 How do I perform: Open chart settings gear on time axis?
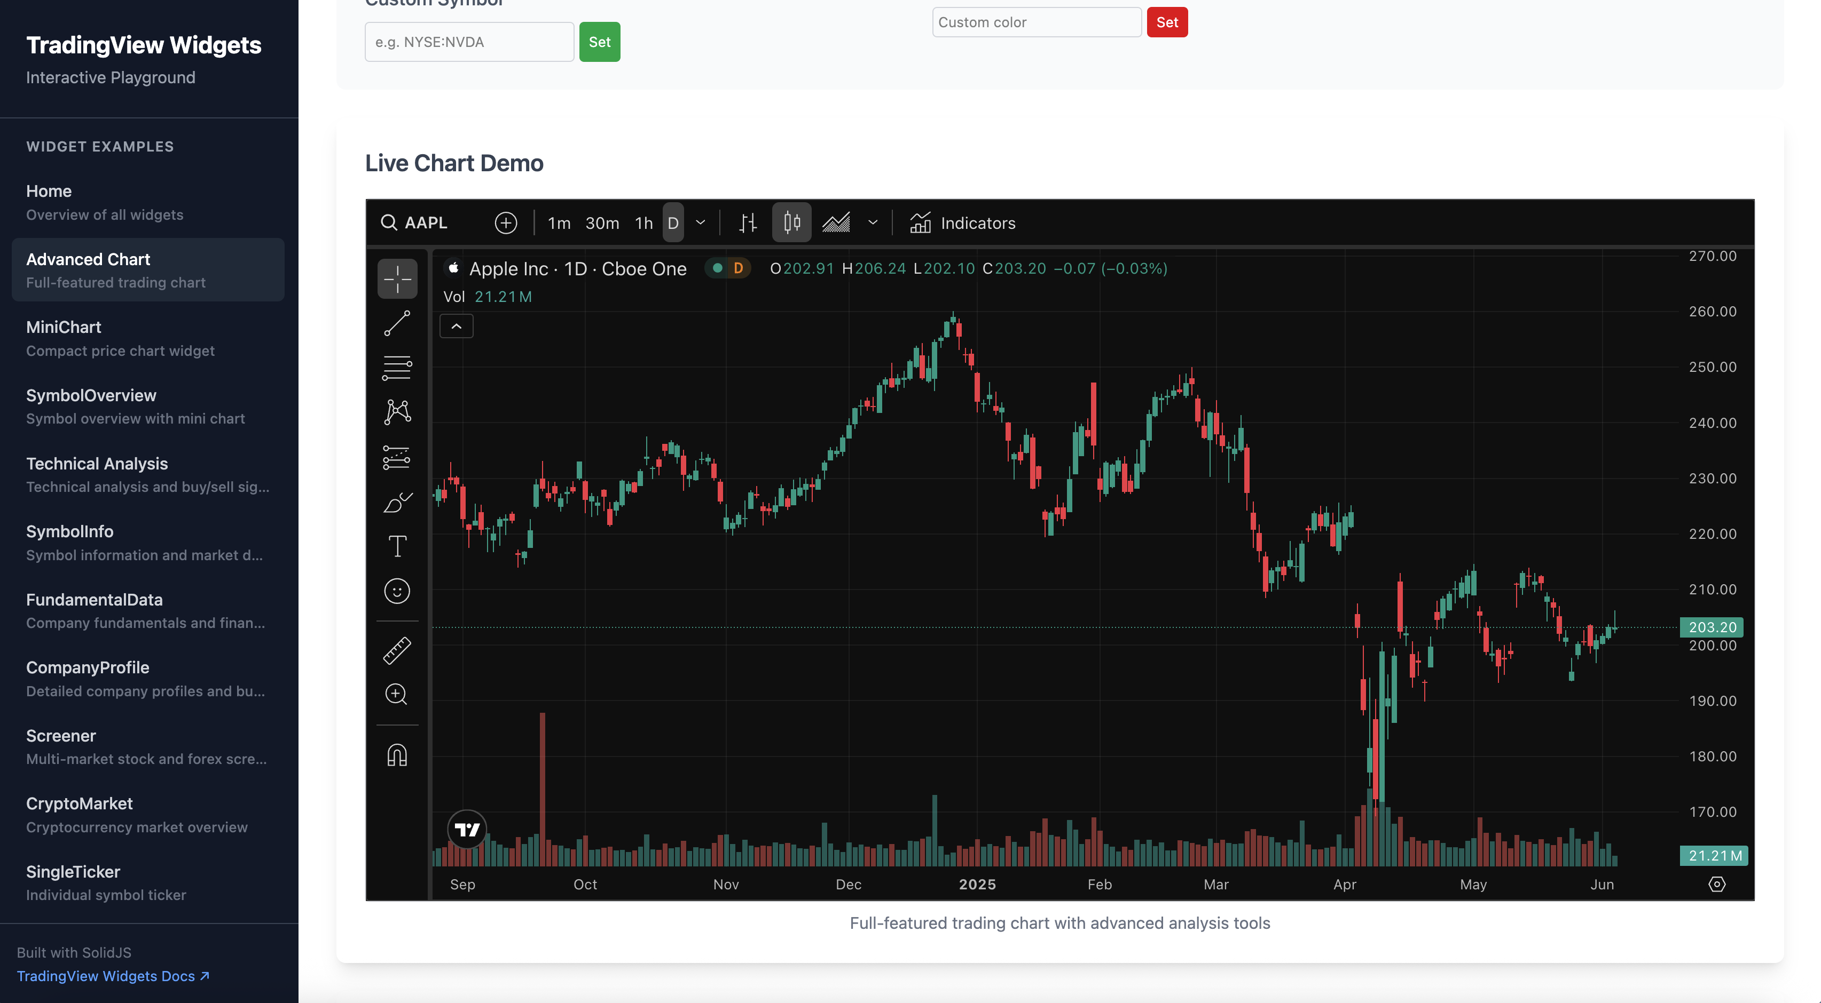tap(1716, 885)
